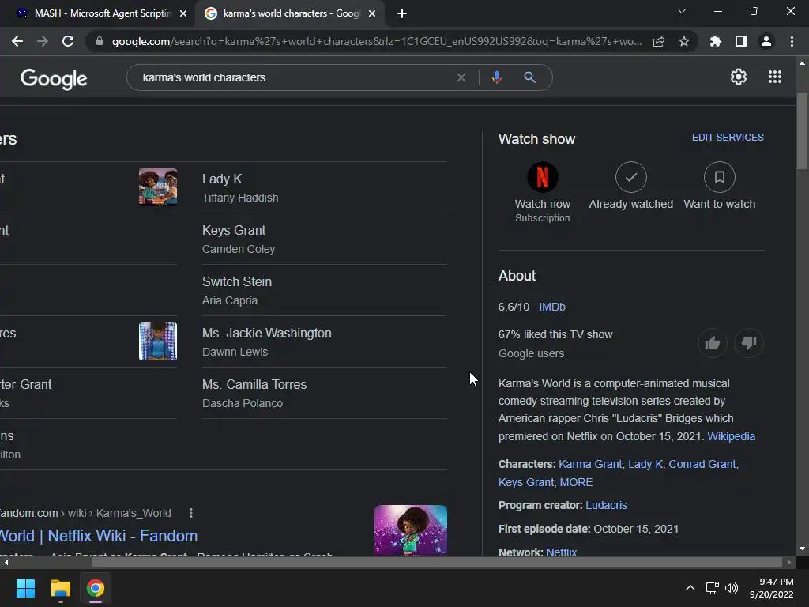Open network status tray icon

pyautogui.click(x=713, y=588)
